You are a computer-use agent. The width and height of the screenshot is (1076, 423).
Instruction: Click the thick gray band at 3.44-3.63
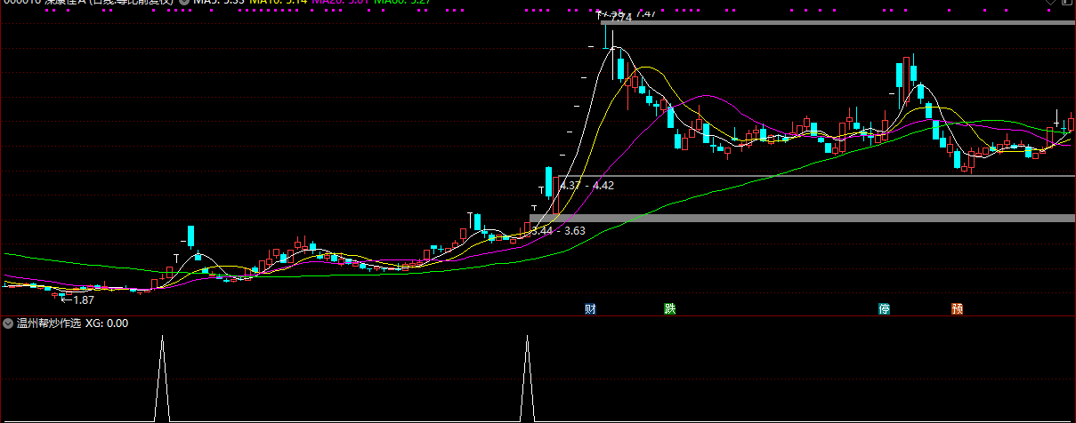801,218
